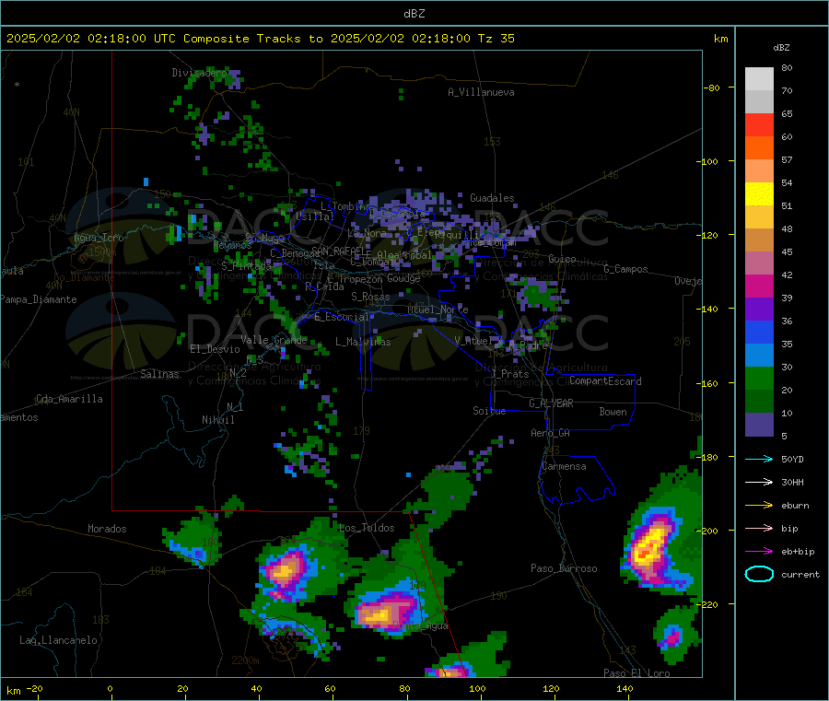Pick the yellow swatch between 54 and 51
The height and width of the screenshot is (701, 829).
(x=759, y=194)
